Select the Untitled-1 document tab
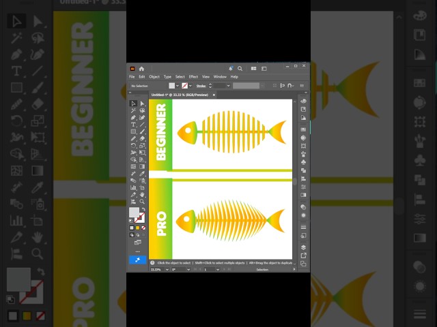 [180, 95]
